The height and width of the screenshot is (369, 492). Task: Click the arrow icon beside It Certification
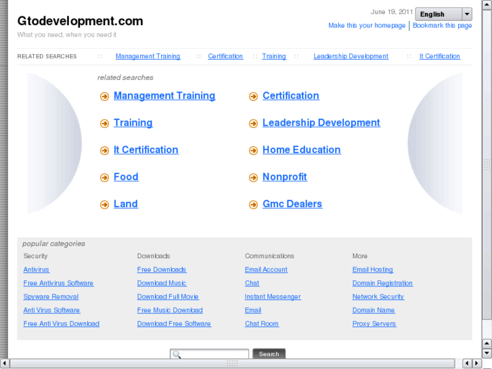pyautogui.click(x=104, y=150)
